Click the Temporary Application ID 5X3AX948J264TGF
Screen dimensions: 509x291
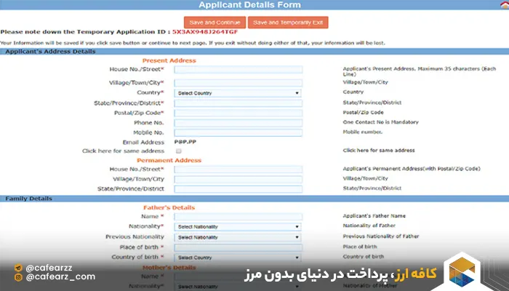[205, 32]
